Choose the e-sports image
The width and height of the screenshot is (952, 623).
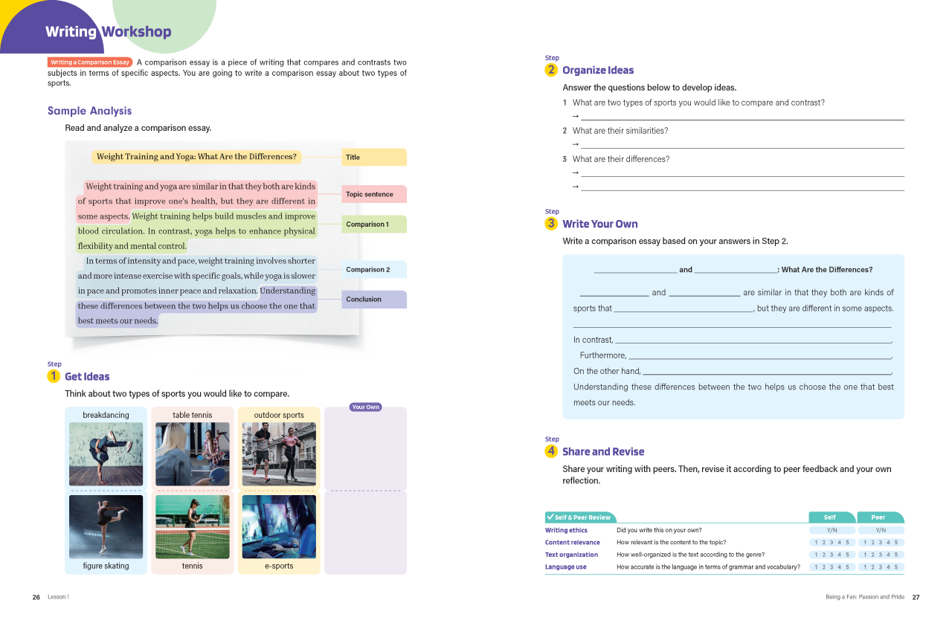pos(279,526)
